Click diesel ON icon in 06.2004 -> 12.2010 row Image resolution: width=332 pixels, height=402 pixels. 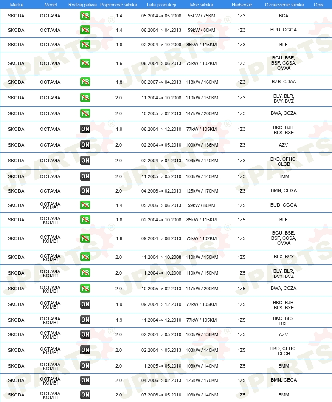click(85, 129)
